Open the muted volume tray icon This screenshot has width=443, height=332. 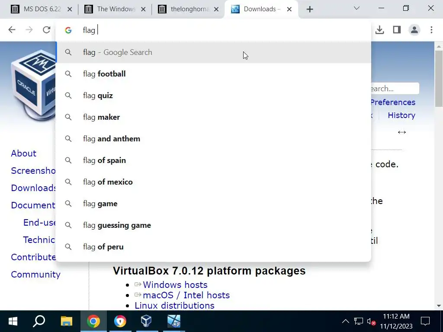[371, 321]
